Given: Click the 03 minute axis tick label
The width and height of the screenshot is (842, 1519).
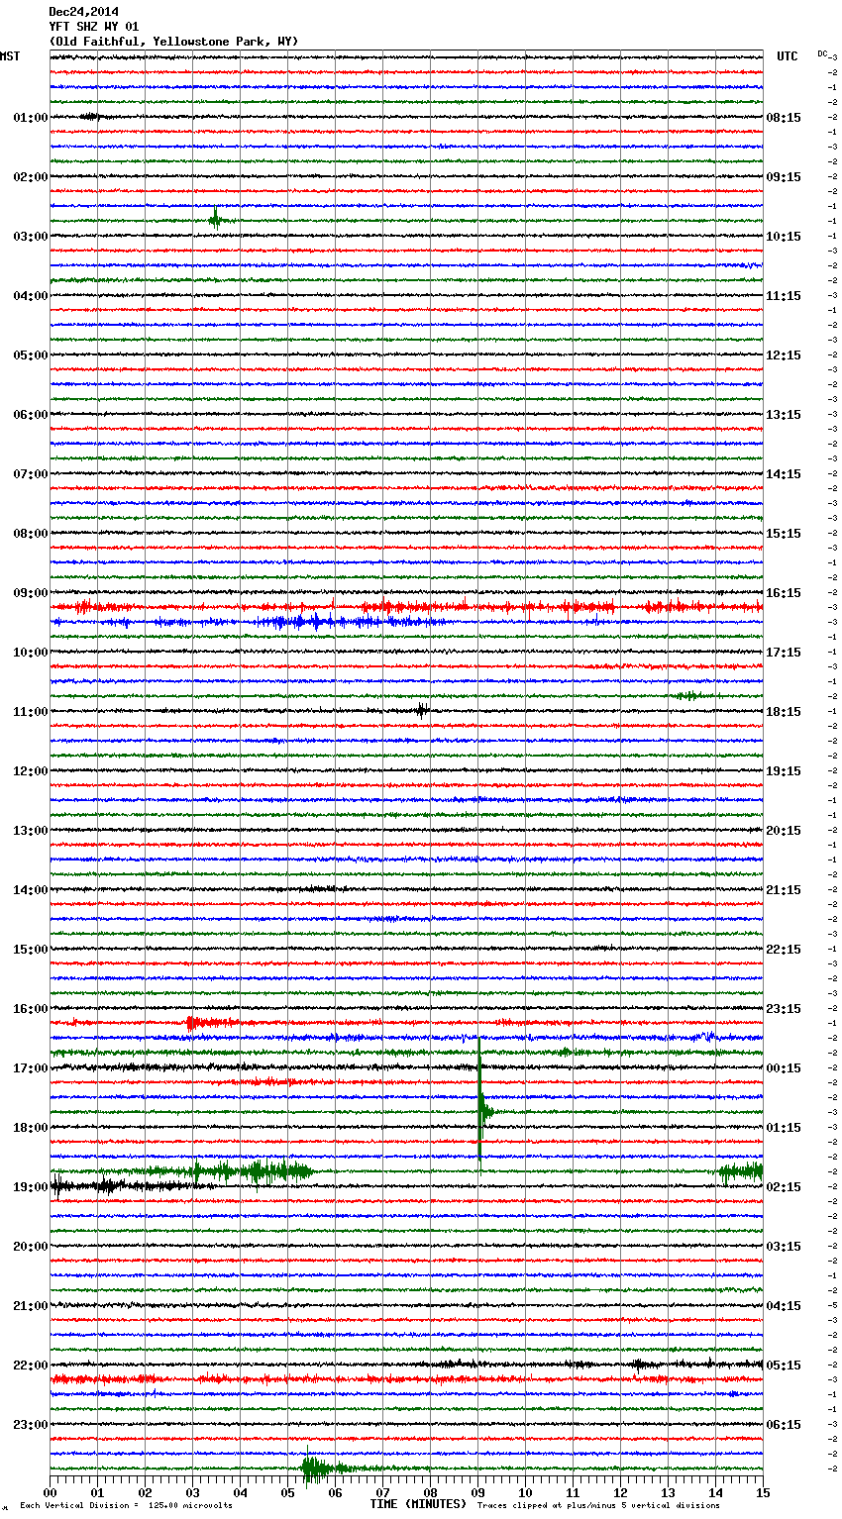Looking at the screenshot, I should point(192,1492).
